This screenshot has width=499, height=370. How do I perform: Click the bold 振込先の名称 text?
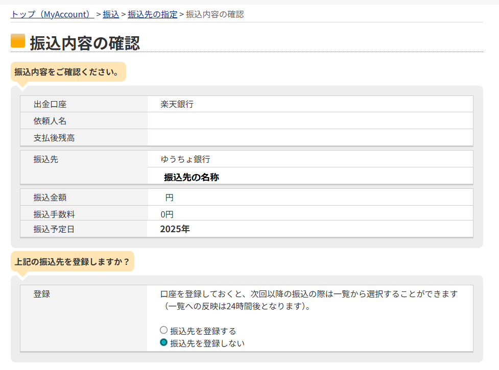click(191, 177)
